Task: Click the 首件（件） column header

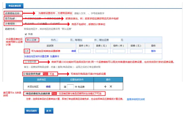Action: (x=84, y=46)
